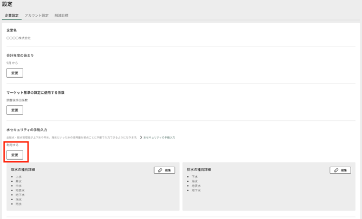Click the 調整後排出係数 value text
The height and width of the screenshot is (219, 362).
17,100
